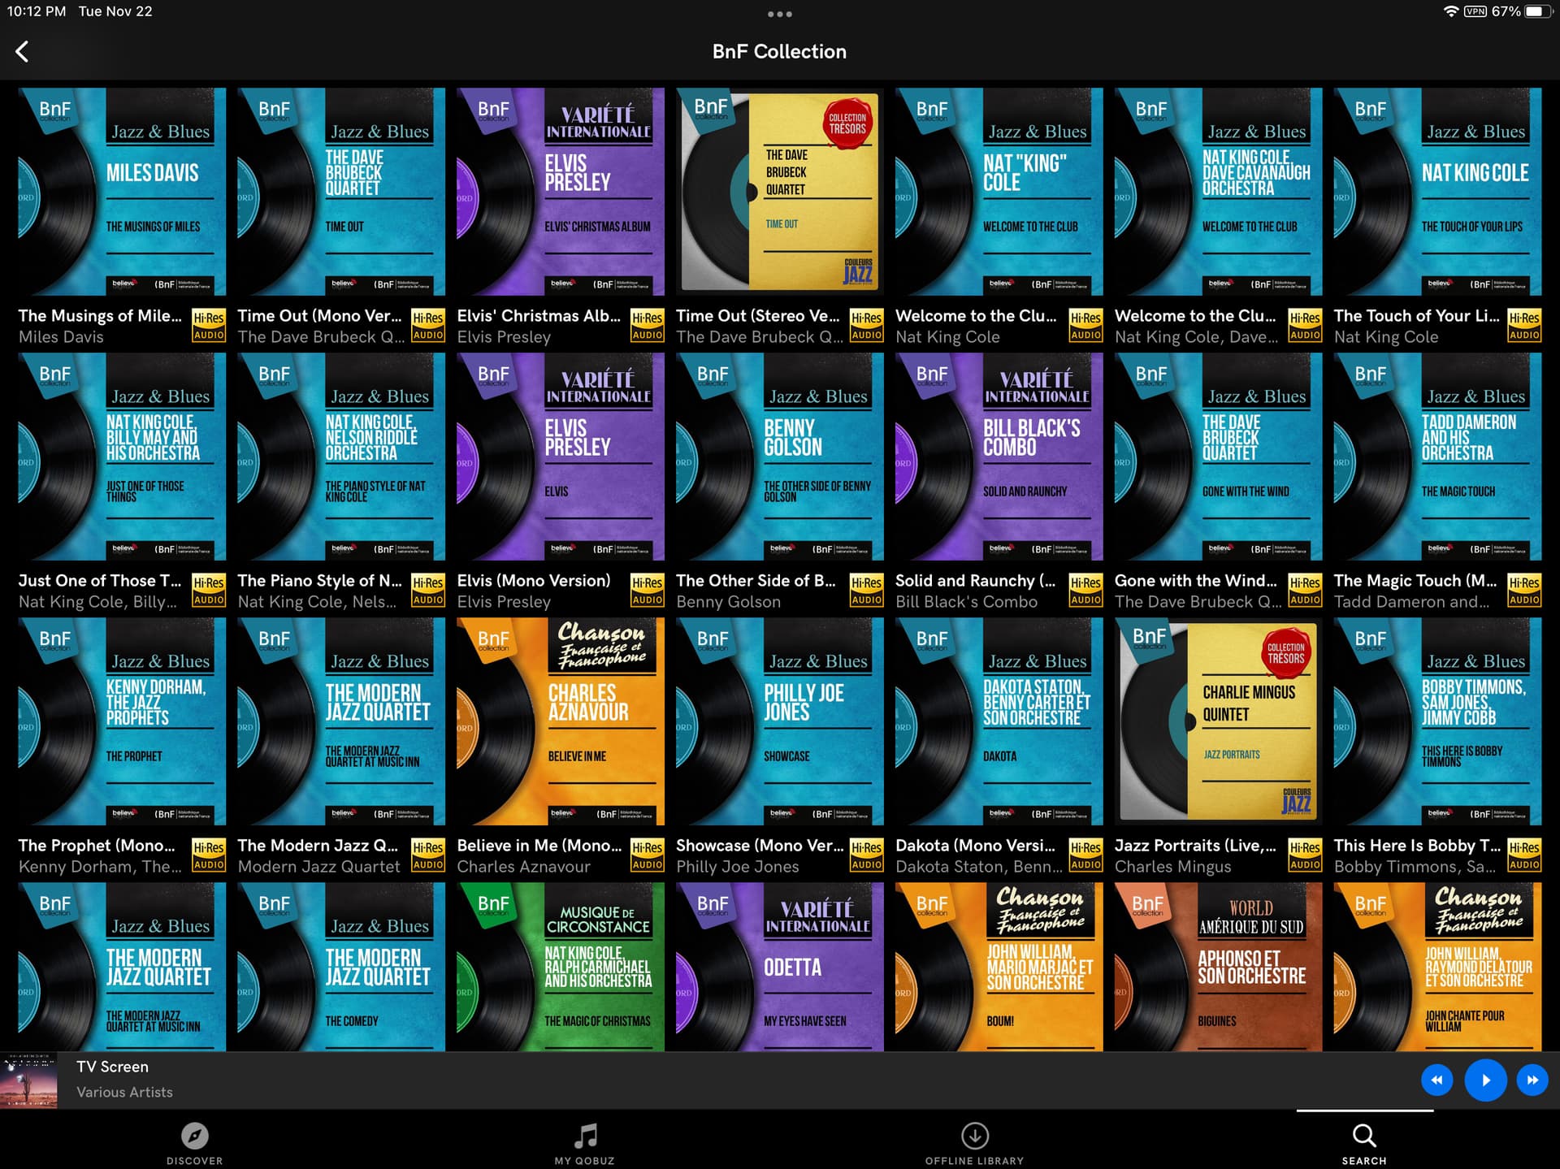Screen dimensions: 1560x1169
Task: Open TV Screen now playing title
Action: tap(112, 1067)
